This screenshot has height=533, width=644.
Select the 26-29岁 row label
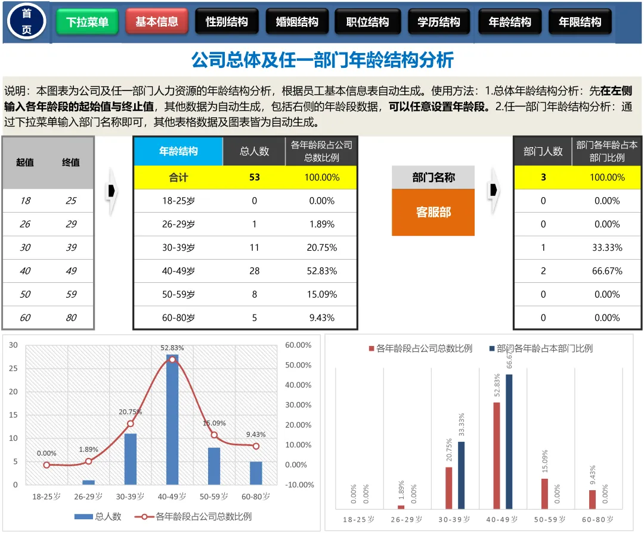click(178, 224)
